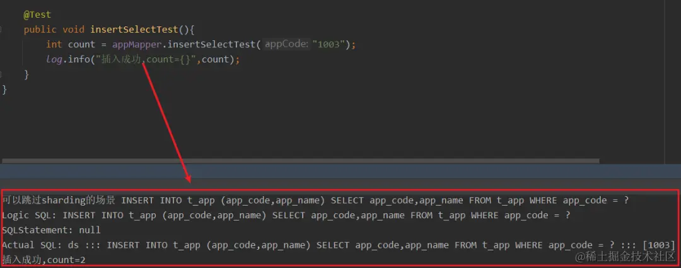Click the insertSelectTest method declaration name

click(134, 30)
